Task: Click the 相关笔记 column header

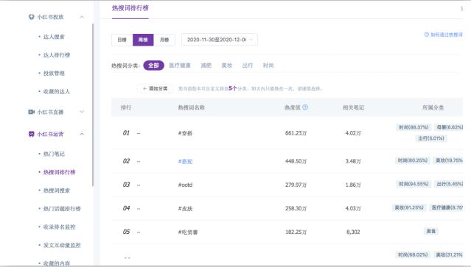Action: coord(353,107)
